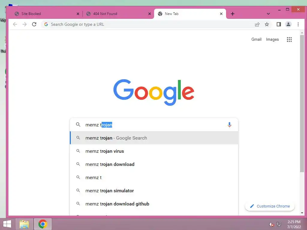Click the Chrome taskbar icon
Screen dimensions: 307x230
pyautogui.click(x=43, y=224)
